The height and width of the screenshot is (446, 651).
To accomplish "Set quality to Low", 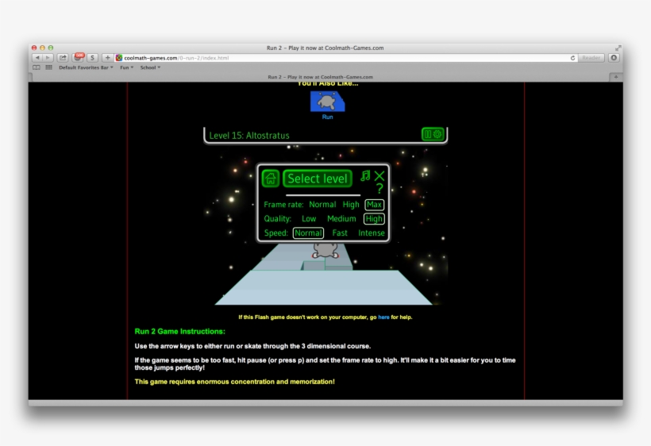I will point(309,219).
